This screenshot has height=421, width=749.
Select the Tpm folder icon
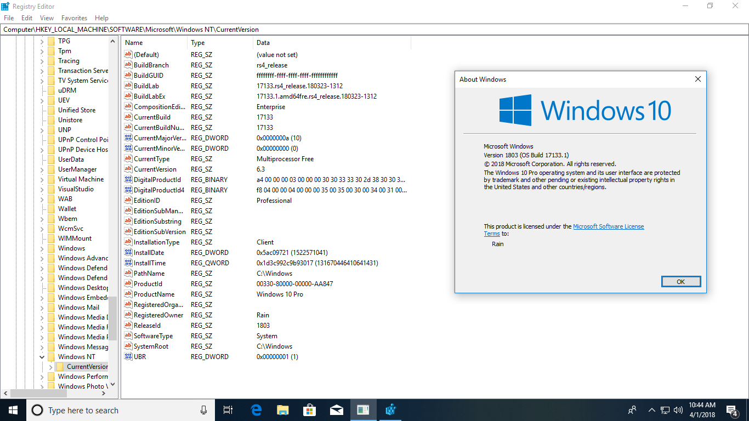point(51,51)
